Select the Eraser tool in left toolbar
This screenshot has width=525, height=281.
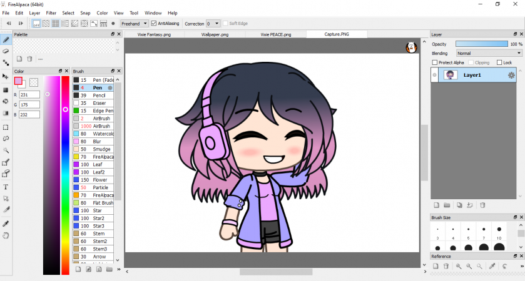pos(6,51)
